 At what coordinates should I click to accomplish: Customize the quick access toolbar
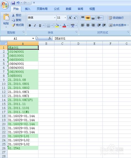point(34,3)
